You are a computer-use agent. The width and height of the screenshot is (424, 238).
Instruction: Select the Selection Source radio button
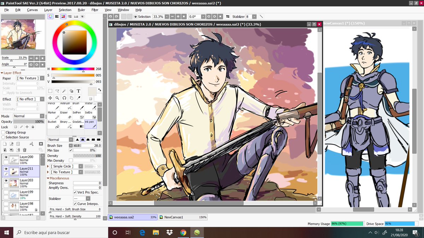click(4, 137)
